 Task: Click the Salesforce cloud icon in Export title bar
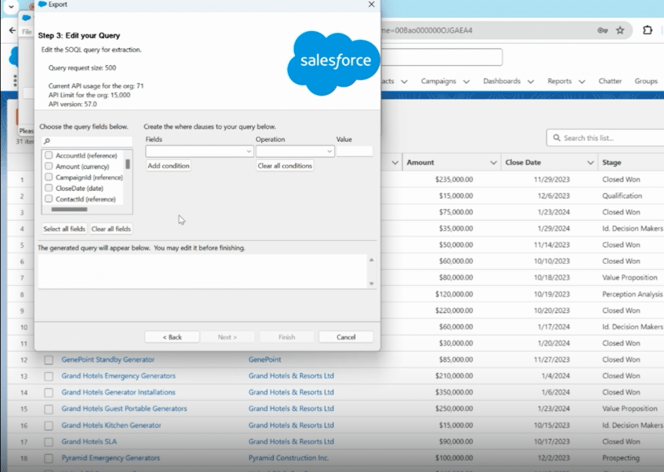point(42,4)
